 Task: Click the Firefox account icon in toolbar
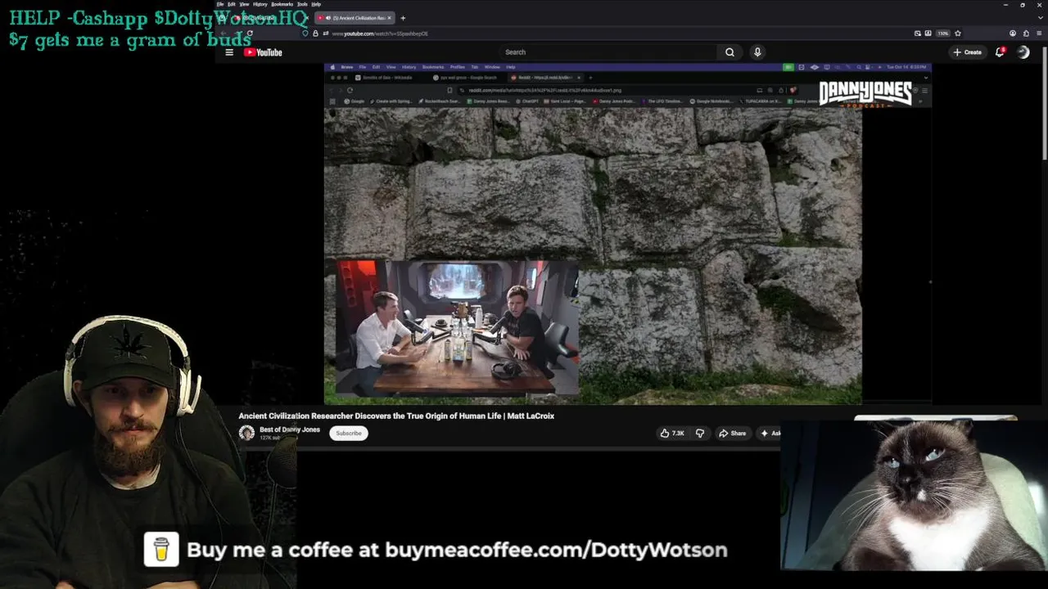[1013, 34]
